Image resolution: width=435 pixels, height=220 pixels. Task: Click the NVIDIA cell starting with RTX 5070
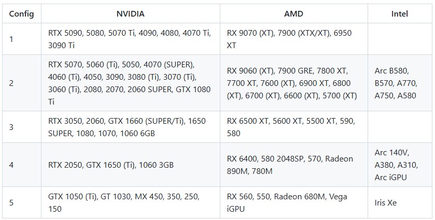pos(130,83)
